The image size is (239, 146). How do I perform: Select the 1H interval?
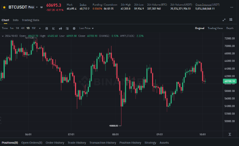(x=18, y=28)
